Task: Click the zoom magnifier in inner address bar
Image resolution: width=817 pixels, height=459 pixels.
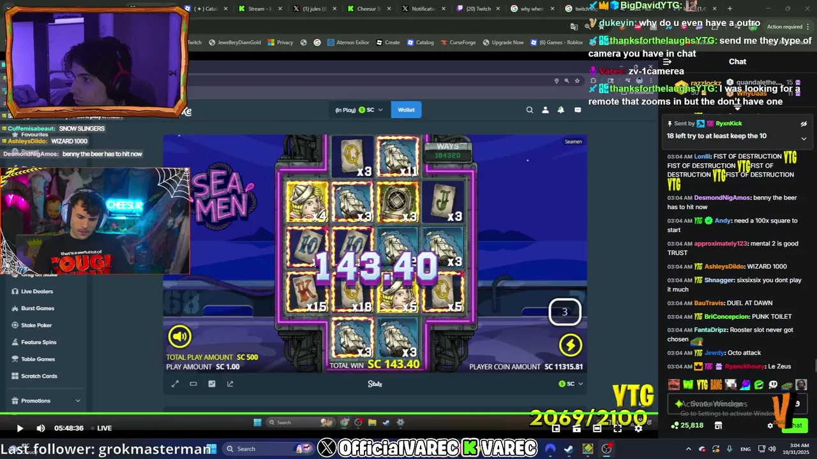Action: pyautogui.click(x=567, y=81)
